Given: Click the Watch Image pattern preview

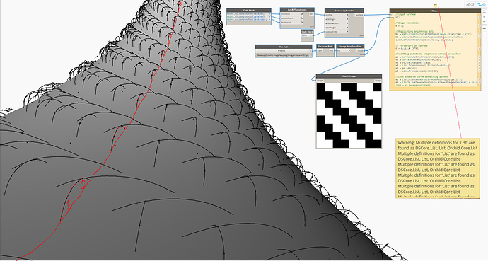Looking at the screenshot, I should tap(349, 115).
